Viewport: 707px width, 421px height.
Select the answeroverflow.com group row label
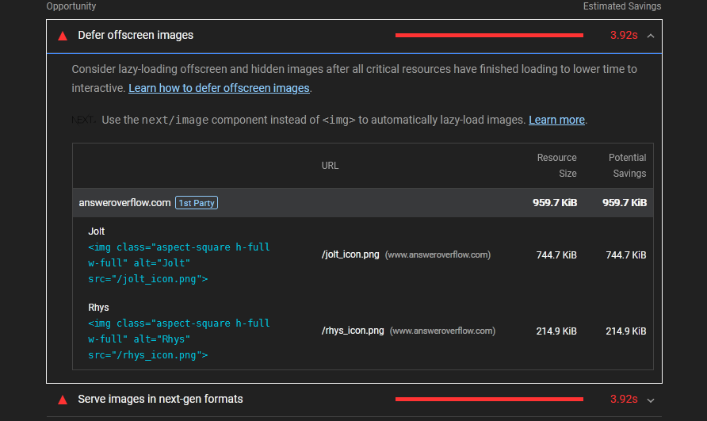124,203
